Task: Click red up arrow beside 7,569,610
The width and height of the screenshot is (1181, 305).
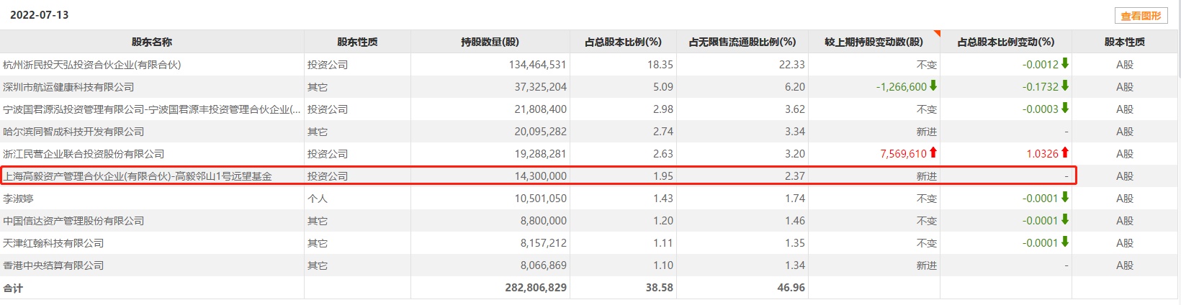Action: coord(933,153)
